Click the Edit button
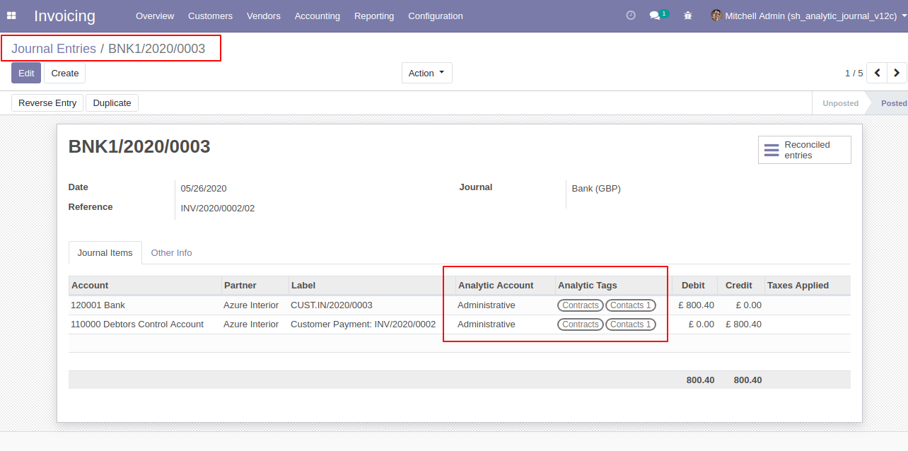 pyautogui.click(x=26, y=73)
